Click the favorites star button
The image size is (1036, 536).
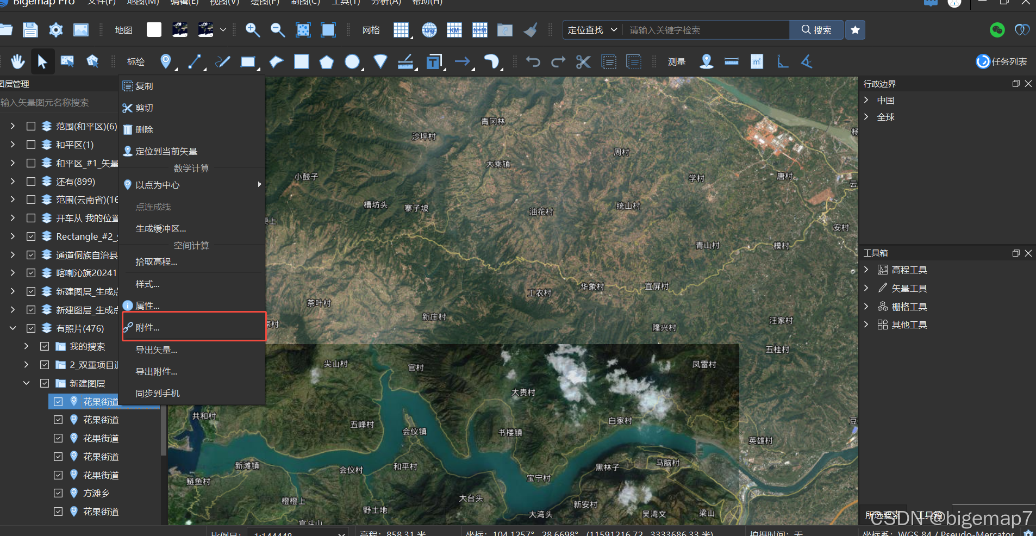[x=855, y=30]
